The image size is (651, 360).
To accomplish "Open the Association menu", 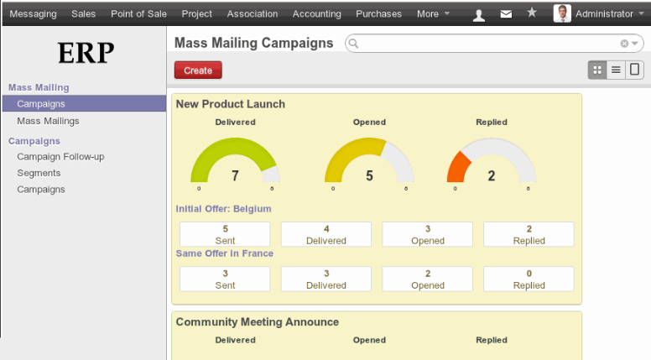I will point(252,13).
